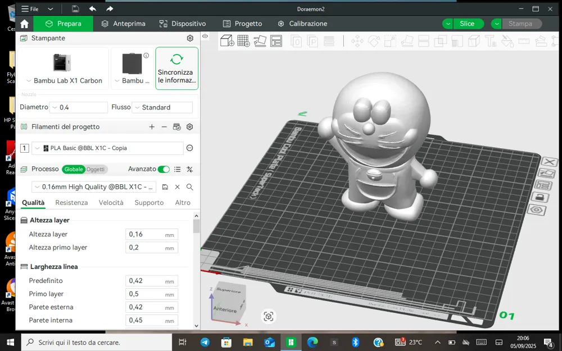Click the Auto orient icon
562x351 pixels.
point(260,41)
